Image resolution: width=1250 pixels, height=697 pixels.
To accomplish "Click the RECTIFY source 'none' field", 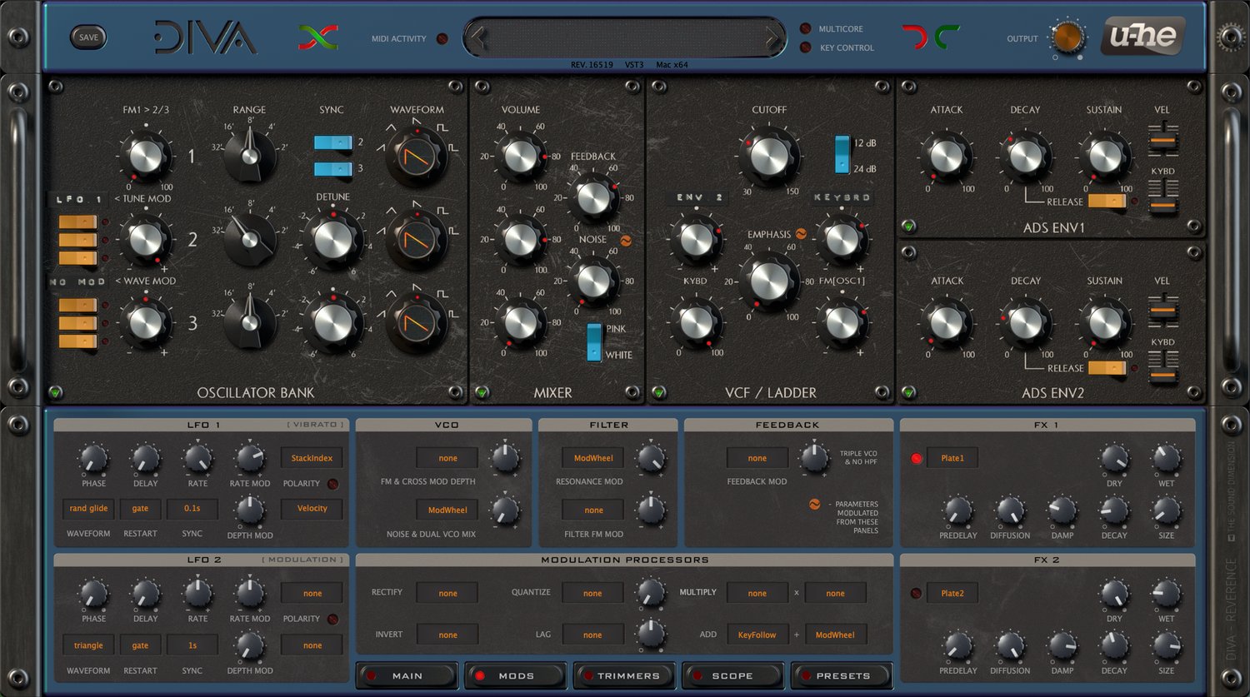I will [447, 593].
